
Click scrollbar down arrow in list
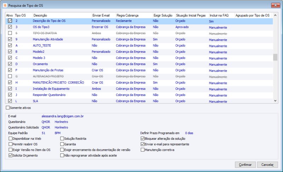(x=275, y=101)
